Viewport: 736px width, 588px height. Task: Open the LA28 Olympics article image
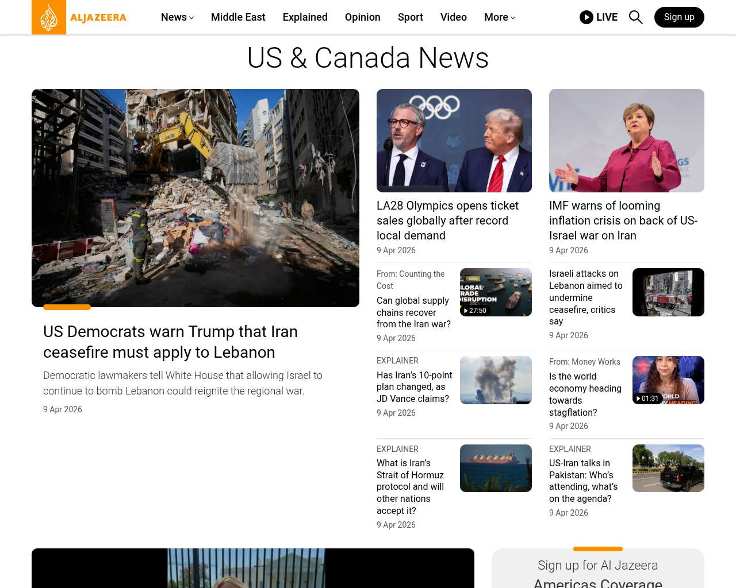pos(454,141)
